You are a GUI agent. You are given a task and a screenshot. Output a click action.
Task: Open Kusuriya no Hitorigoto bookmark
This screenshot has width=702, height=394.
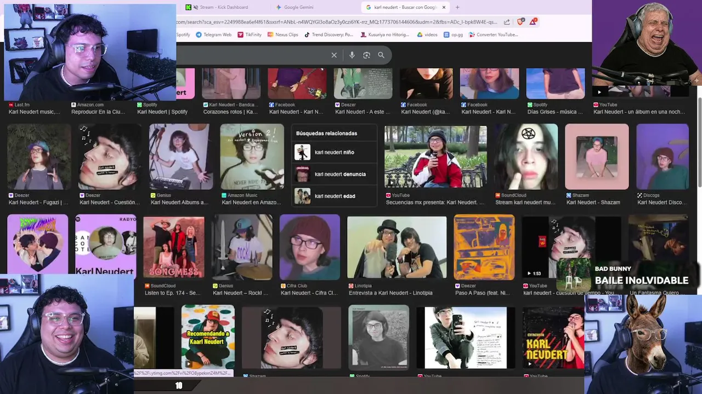[x=385, y=34]
